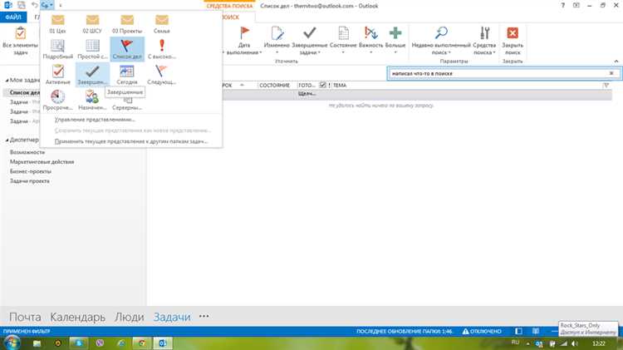
Task: Select the Семья view icon
Action: (162, 23)
